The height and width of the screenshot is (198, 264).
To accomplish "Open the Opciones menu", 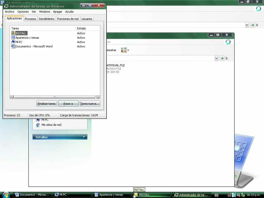I will [x=23, y=12].
